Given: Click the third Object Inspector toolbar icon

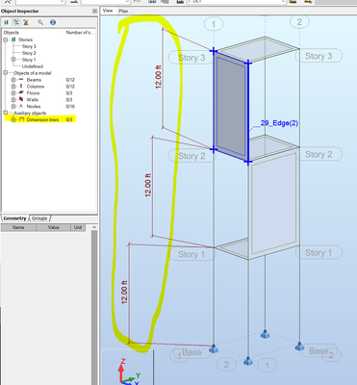Looking at the screenshot, I should pos(26,22).
